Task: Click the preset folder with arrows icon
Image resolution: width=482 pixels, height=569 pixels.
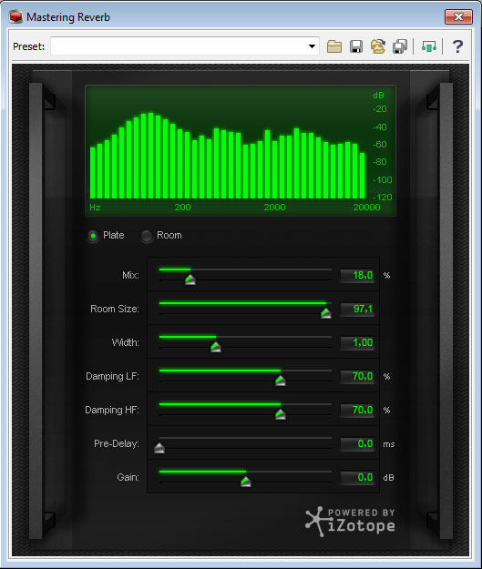Action: click(x=378, y=46)
